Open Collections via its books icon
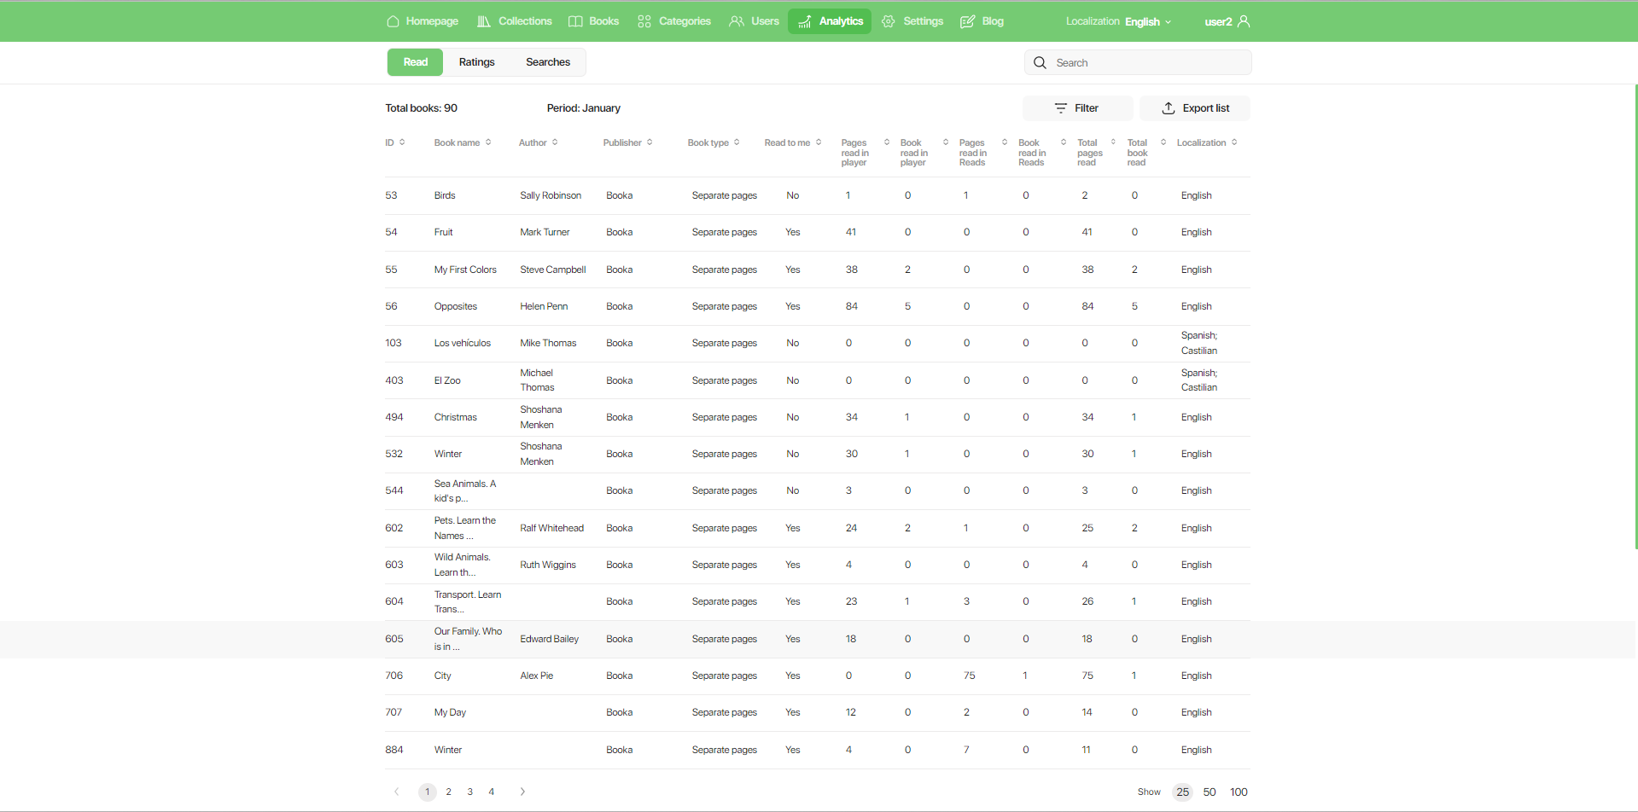The height and width of the screenshot is (812, 1638). [x=484, y=21]
